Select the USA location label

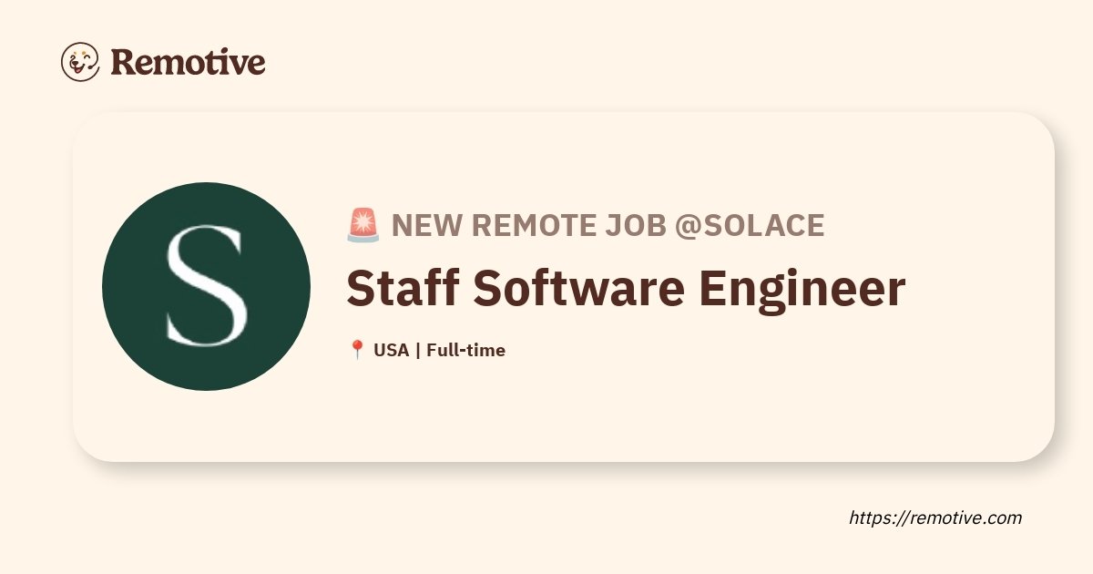tap(392, 350)
